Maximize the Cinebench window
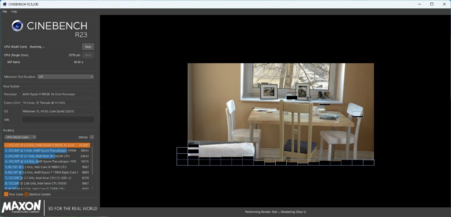This screenshot has height=217, width=451. pos(432,4)
